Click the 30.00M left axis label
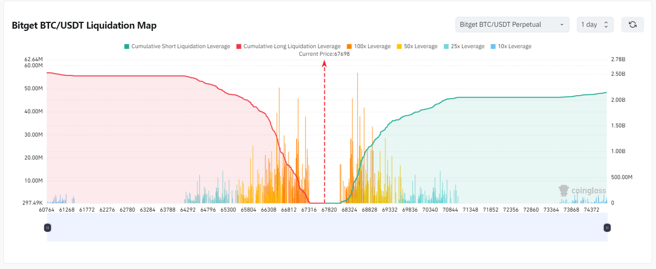This screenshot has width=656, height=269. 34,134
